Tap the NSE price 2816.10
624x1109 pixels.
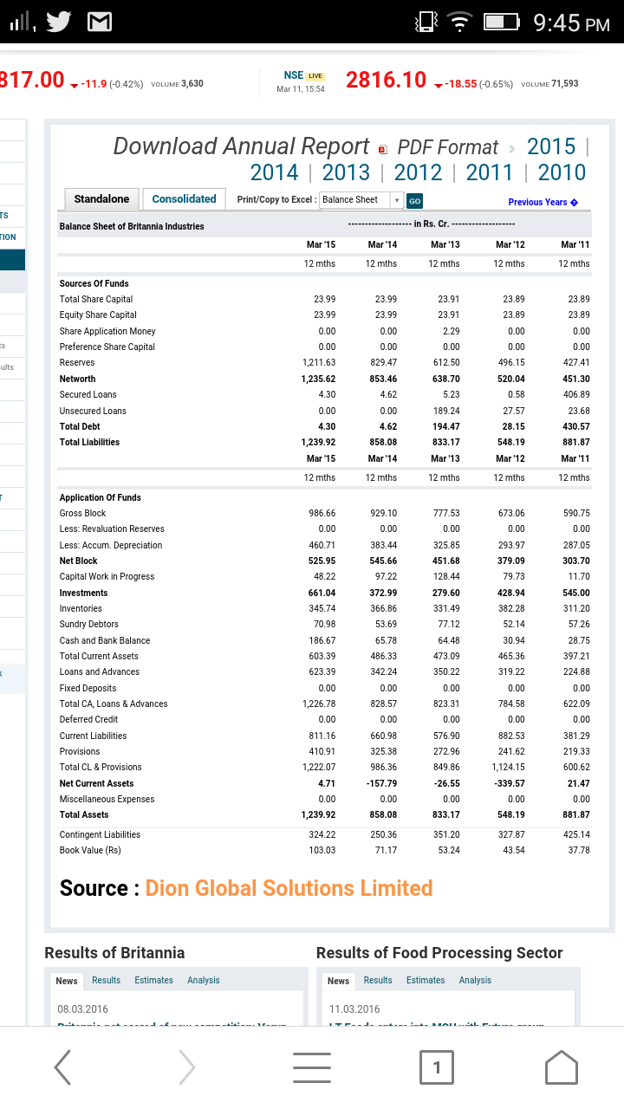(x=386, y=81)
